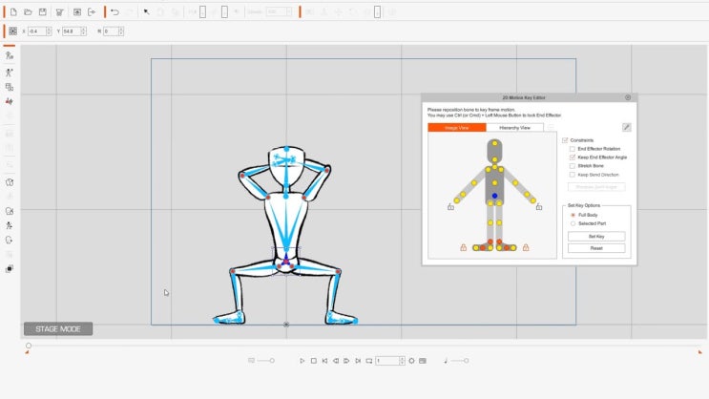Click the timeline playhead at the start
This screenshot has width=709, height=399.
coord(29,346)
